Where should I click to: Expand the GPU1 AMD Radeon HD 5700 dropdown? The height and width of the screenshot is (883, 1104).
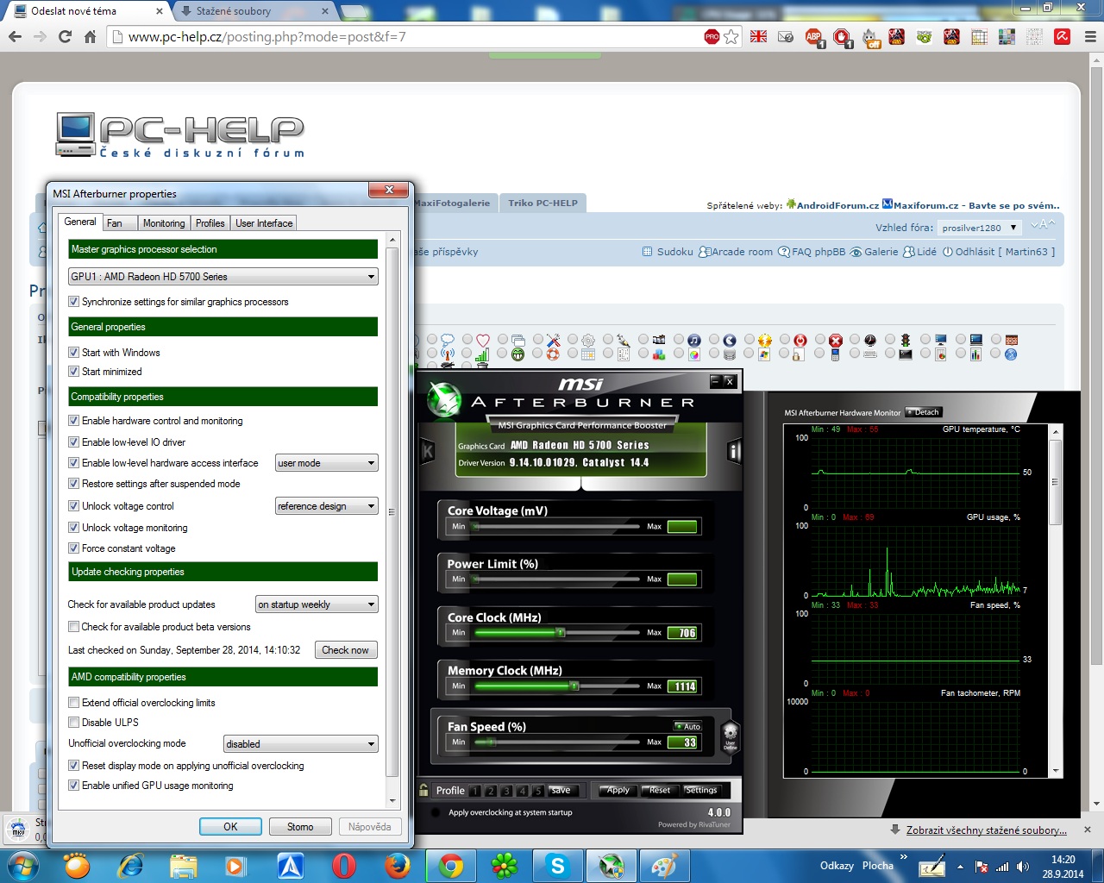[x=223, y=277]
